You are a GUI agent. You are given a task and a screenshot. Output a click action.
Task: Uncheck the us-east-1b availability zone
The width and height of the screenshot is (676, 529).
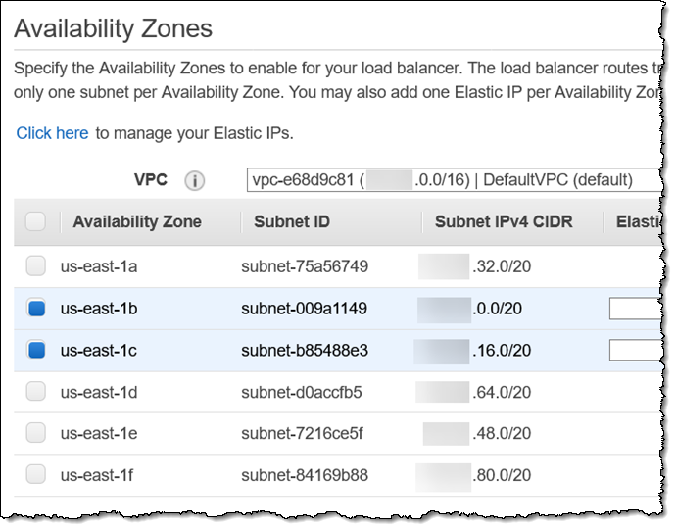point(35,309)
